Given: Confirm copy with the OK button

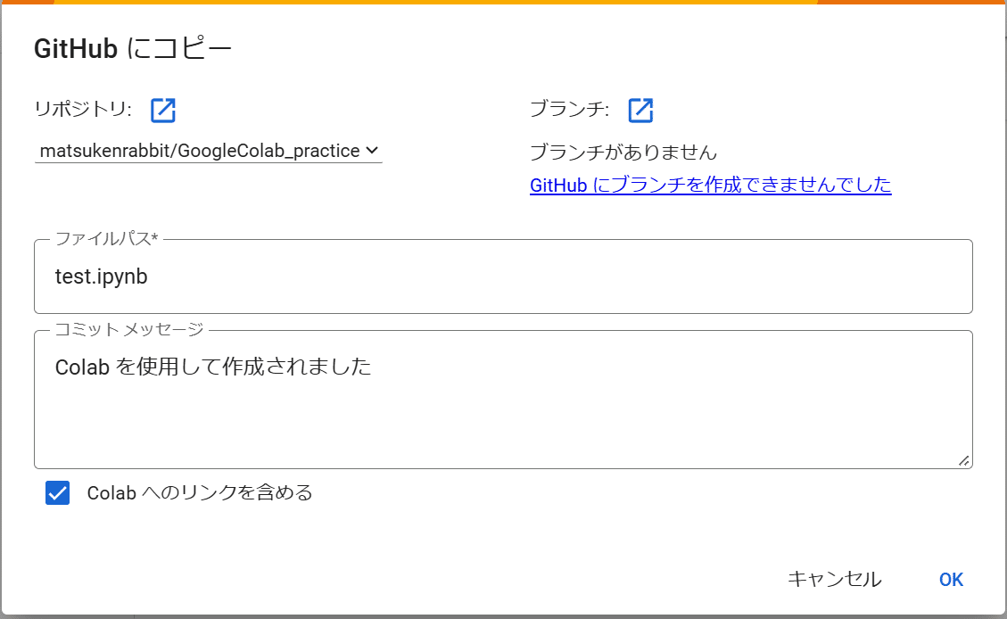Looking at the screenshot, I should pyautogui.click(x=950, y=579).
